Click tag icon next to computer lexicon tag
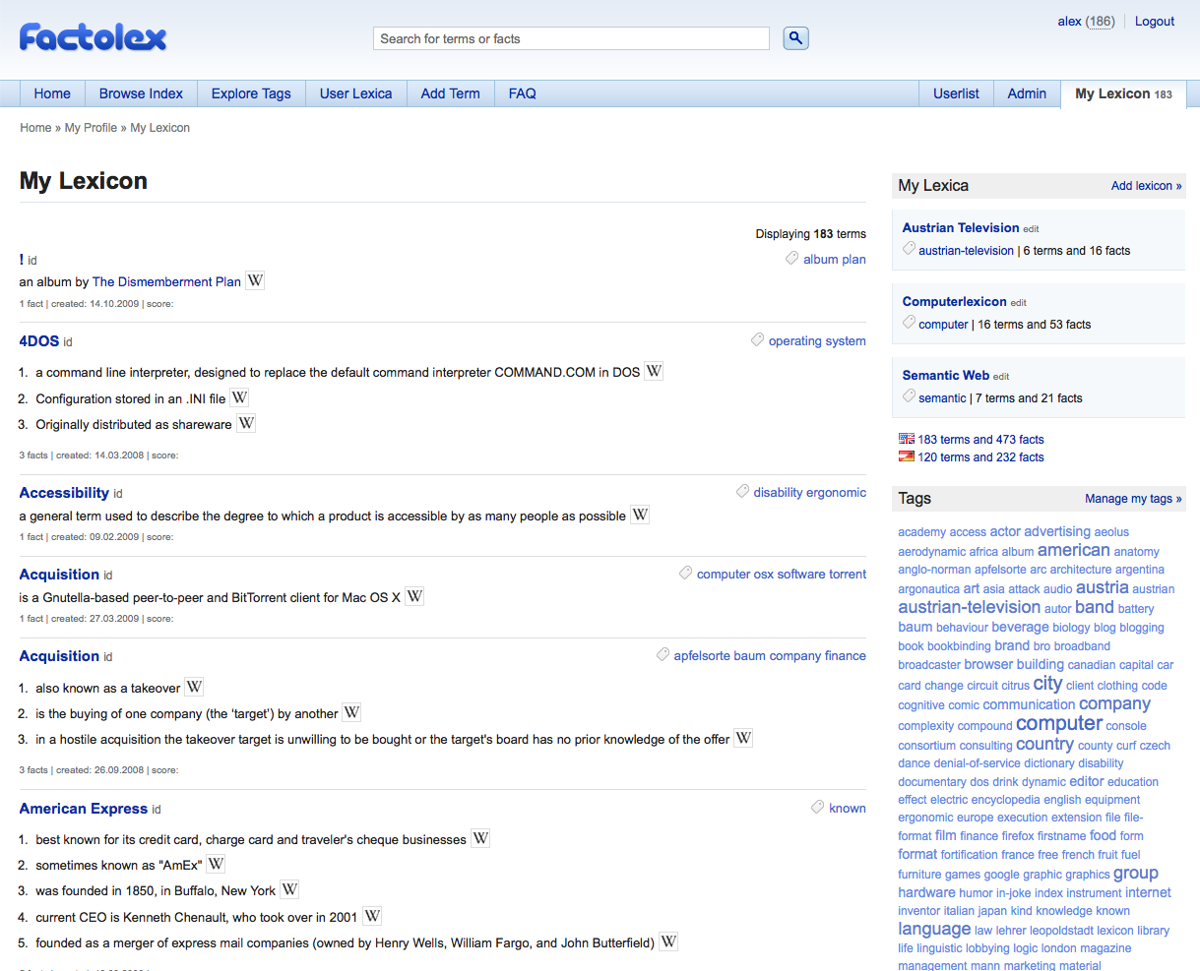The image size is (1200, 971). tap(910, 324)
